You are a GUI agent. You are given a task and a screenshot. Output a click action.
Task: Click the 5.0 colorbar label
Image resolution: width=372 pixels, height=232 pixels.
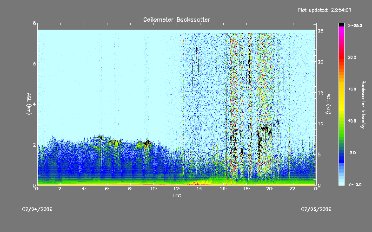coord(353,153)
